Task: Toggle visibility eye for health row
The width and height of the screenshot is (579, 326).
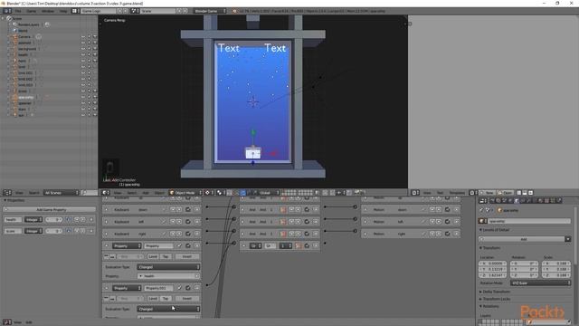Action: pyautogui.click(x=83, y=54)
